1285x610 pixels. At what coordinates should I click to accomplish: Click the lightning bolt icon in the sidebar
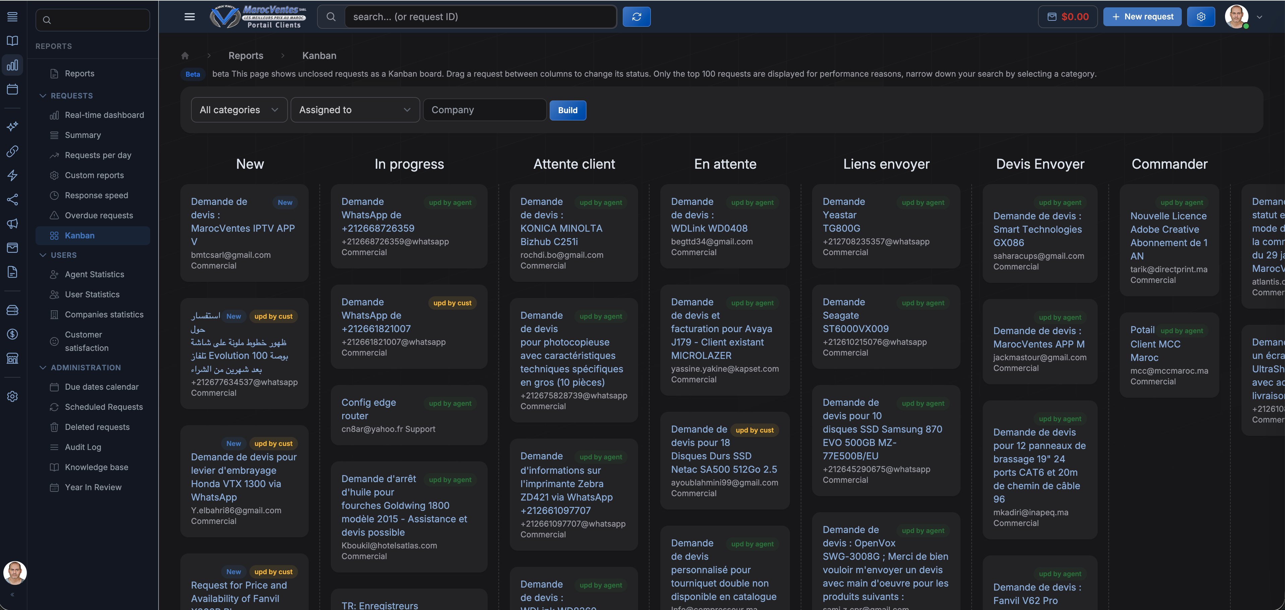[12, 175]
